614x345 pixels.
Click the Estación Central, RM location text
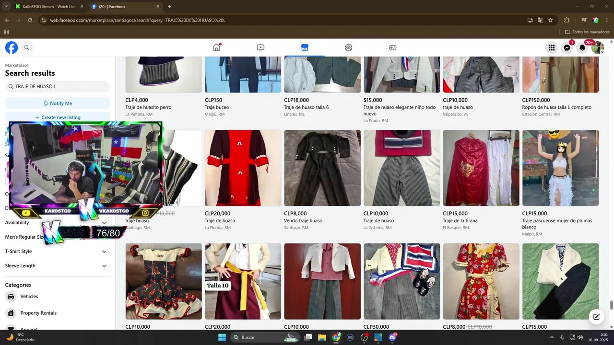point(541,114)
